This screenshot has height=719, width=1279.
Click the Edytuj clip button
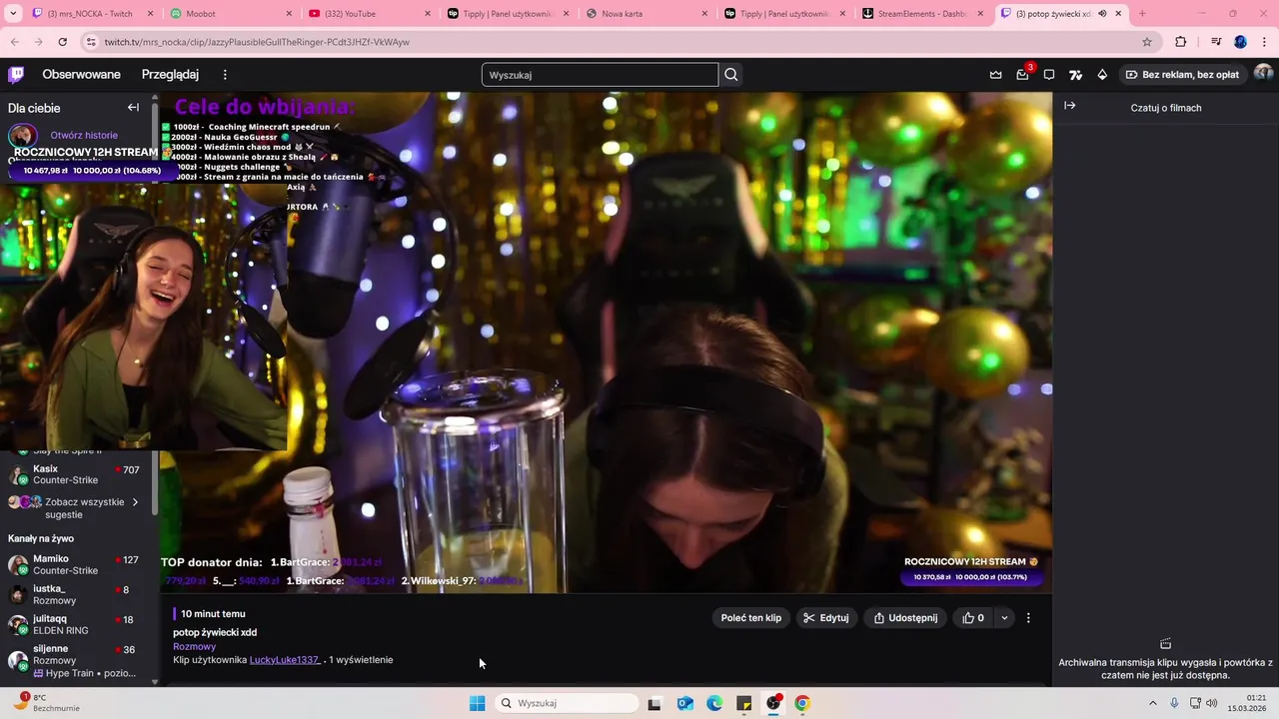pos(825,618)
